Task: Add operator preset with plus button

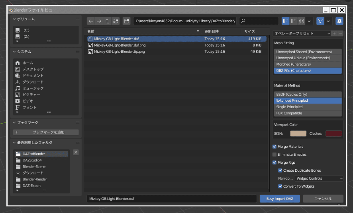Action: coord(334,33)
